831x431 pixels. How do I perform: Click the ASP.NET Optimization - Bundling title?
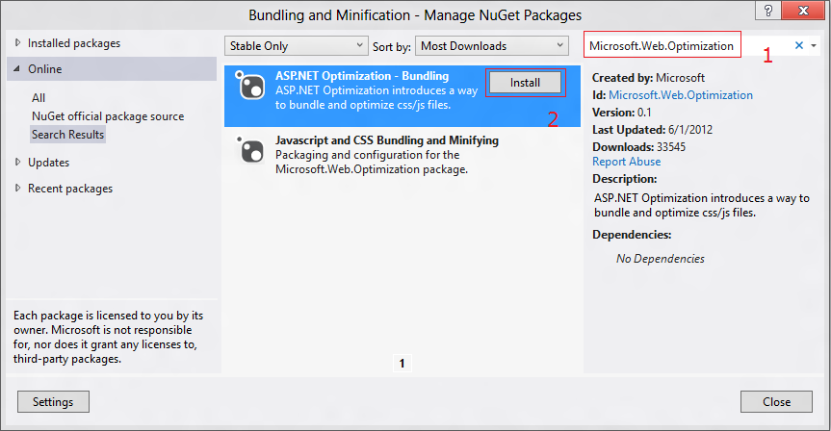click(x=362, y=76)
